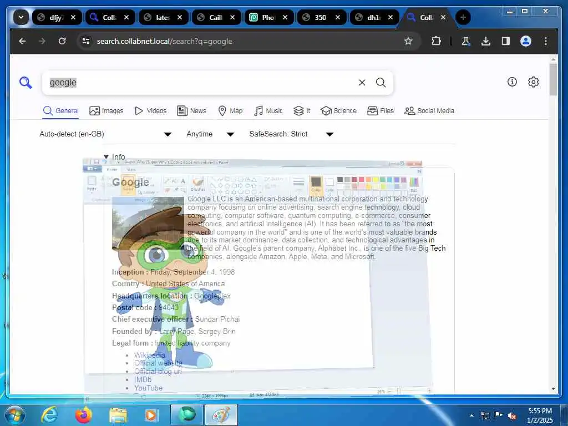The height and width of the screenshot is (426, 568).
Task: Launch Internet Explorer from taskbar
Action: (x=49, y=415)
